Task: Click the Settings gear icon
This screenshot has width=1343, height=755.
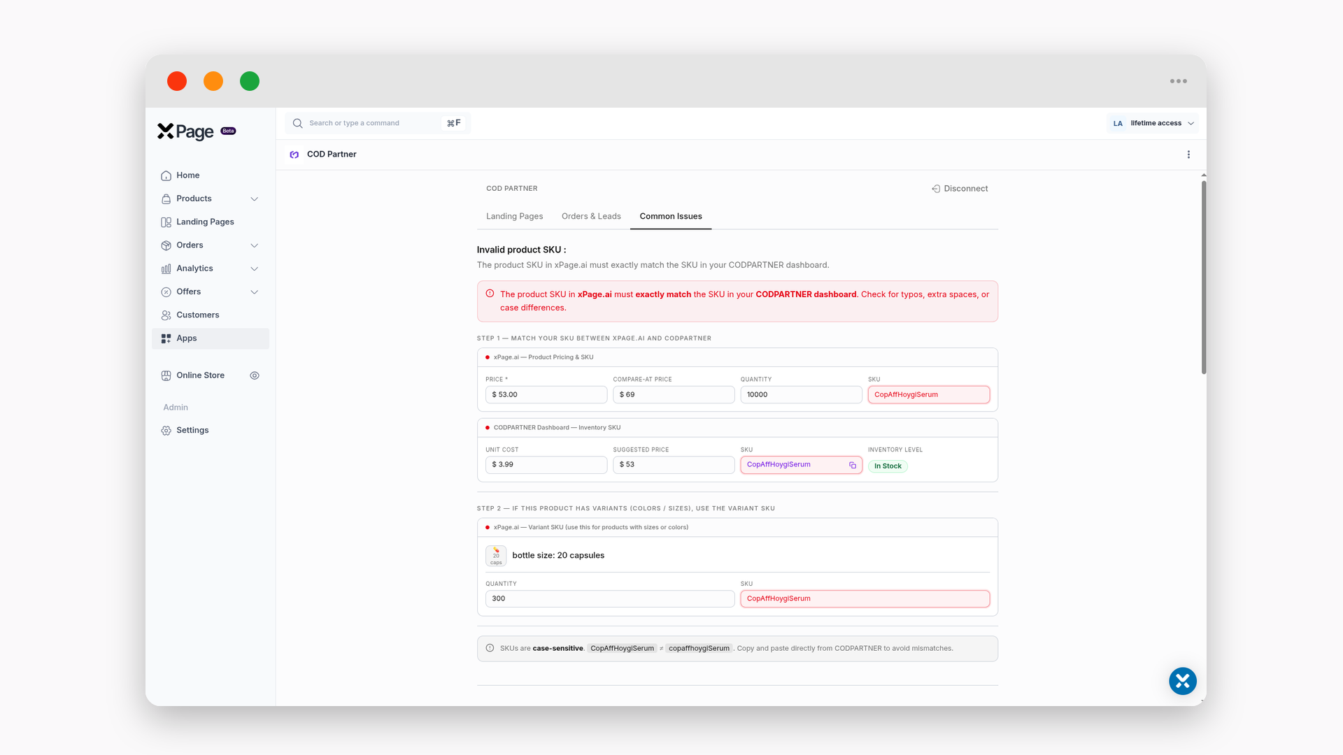Action: pos(166,431)
